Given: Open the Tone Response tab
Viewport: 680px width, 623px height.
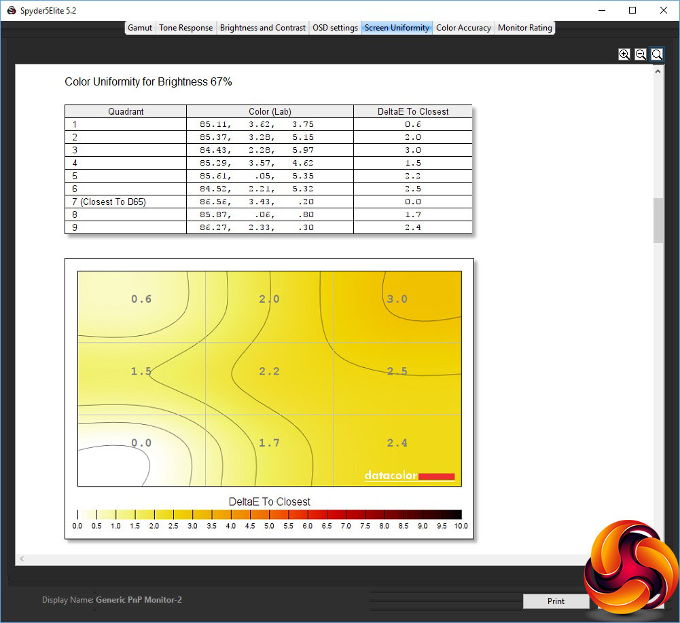Looking at the screenshot, I should pyautogui.click(x=185, y=28).
